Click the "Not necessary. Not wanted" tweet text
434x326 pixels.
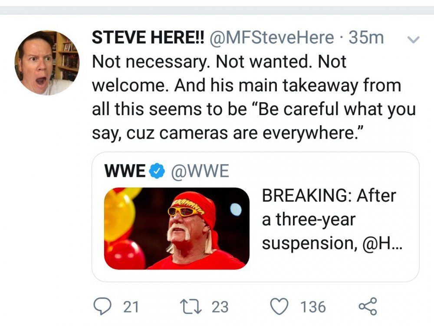pos(219,62)
